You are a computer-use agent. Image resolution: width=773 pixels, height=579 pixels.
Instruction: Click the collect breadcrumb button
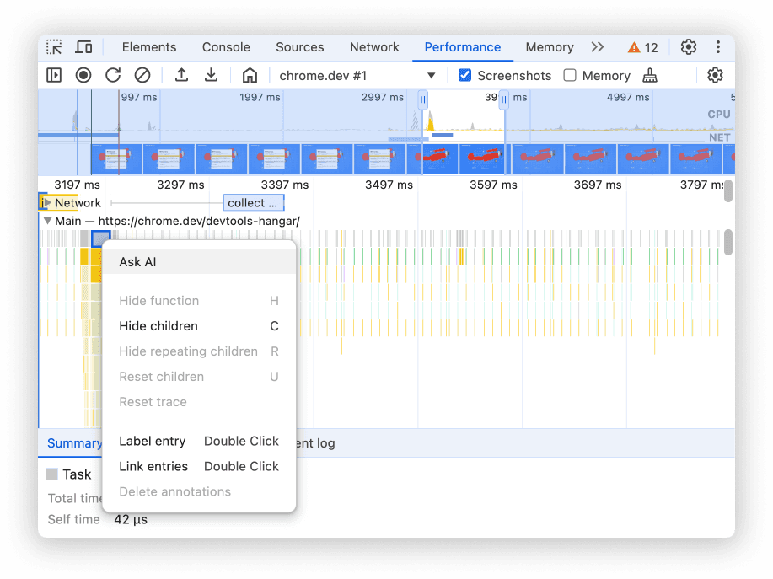[x=253, y=202]
